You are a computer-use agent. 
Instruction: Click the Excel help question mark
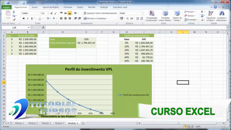(215, 7)
